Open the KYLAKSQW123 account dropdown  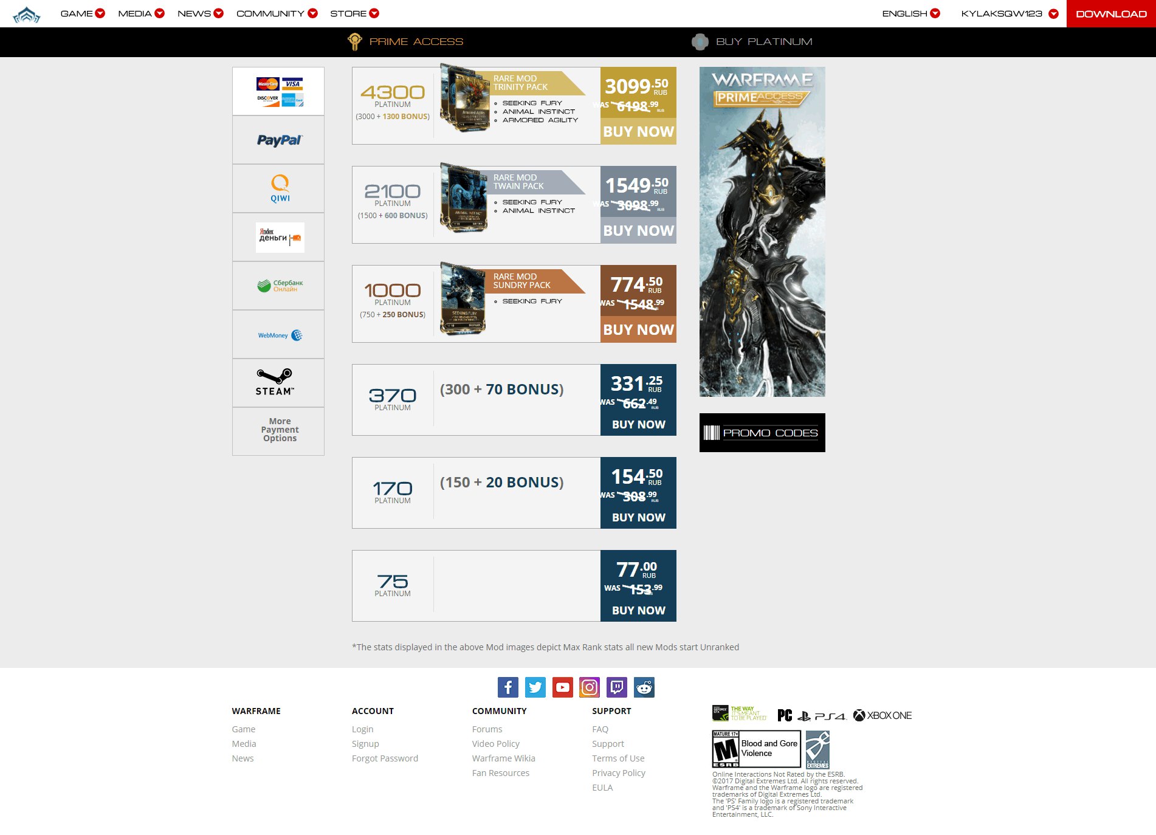1010,13
